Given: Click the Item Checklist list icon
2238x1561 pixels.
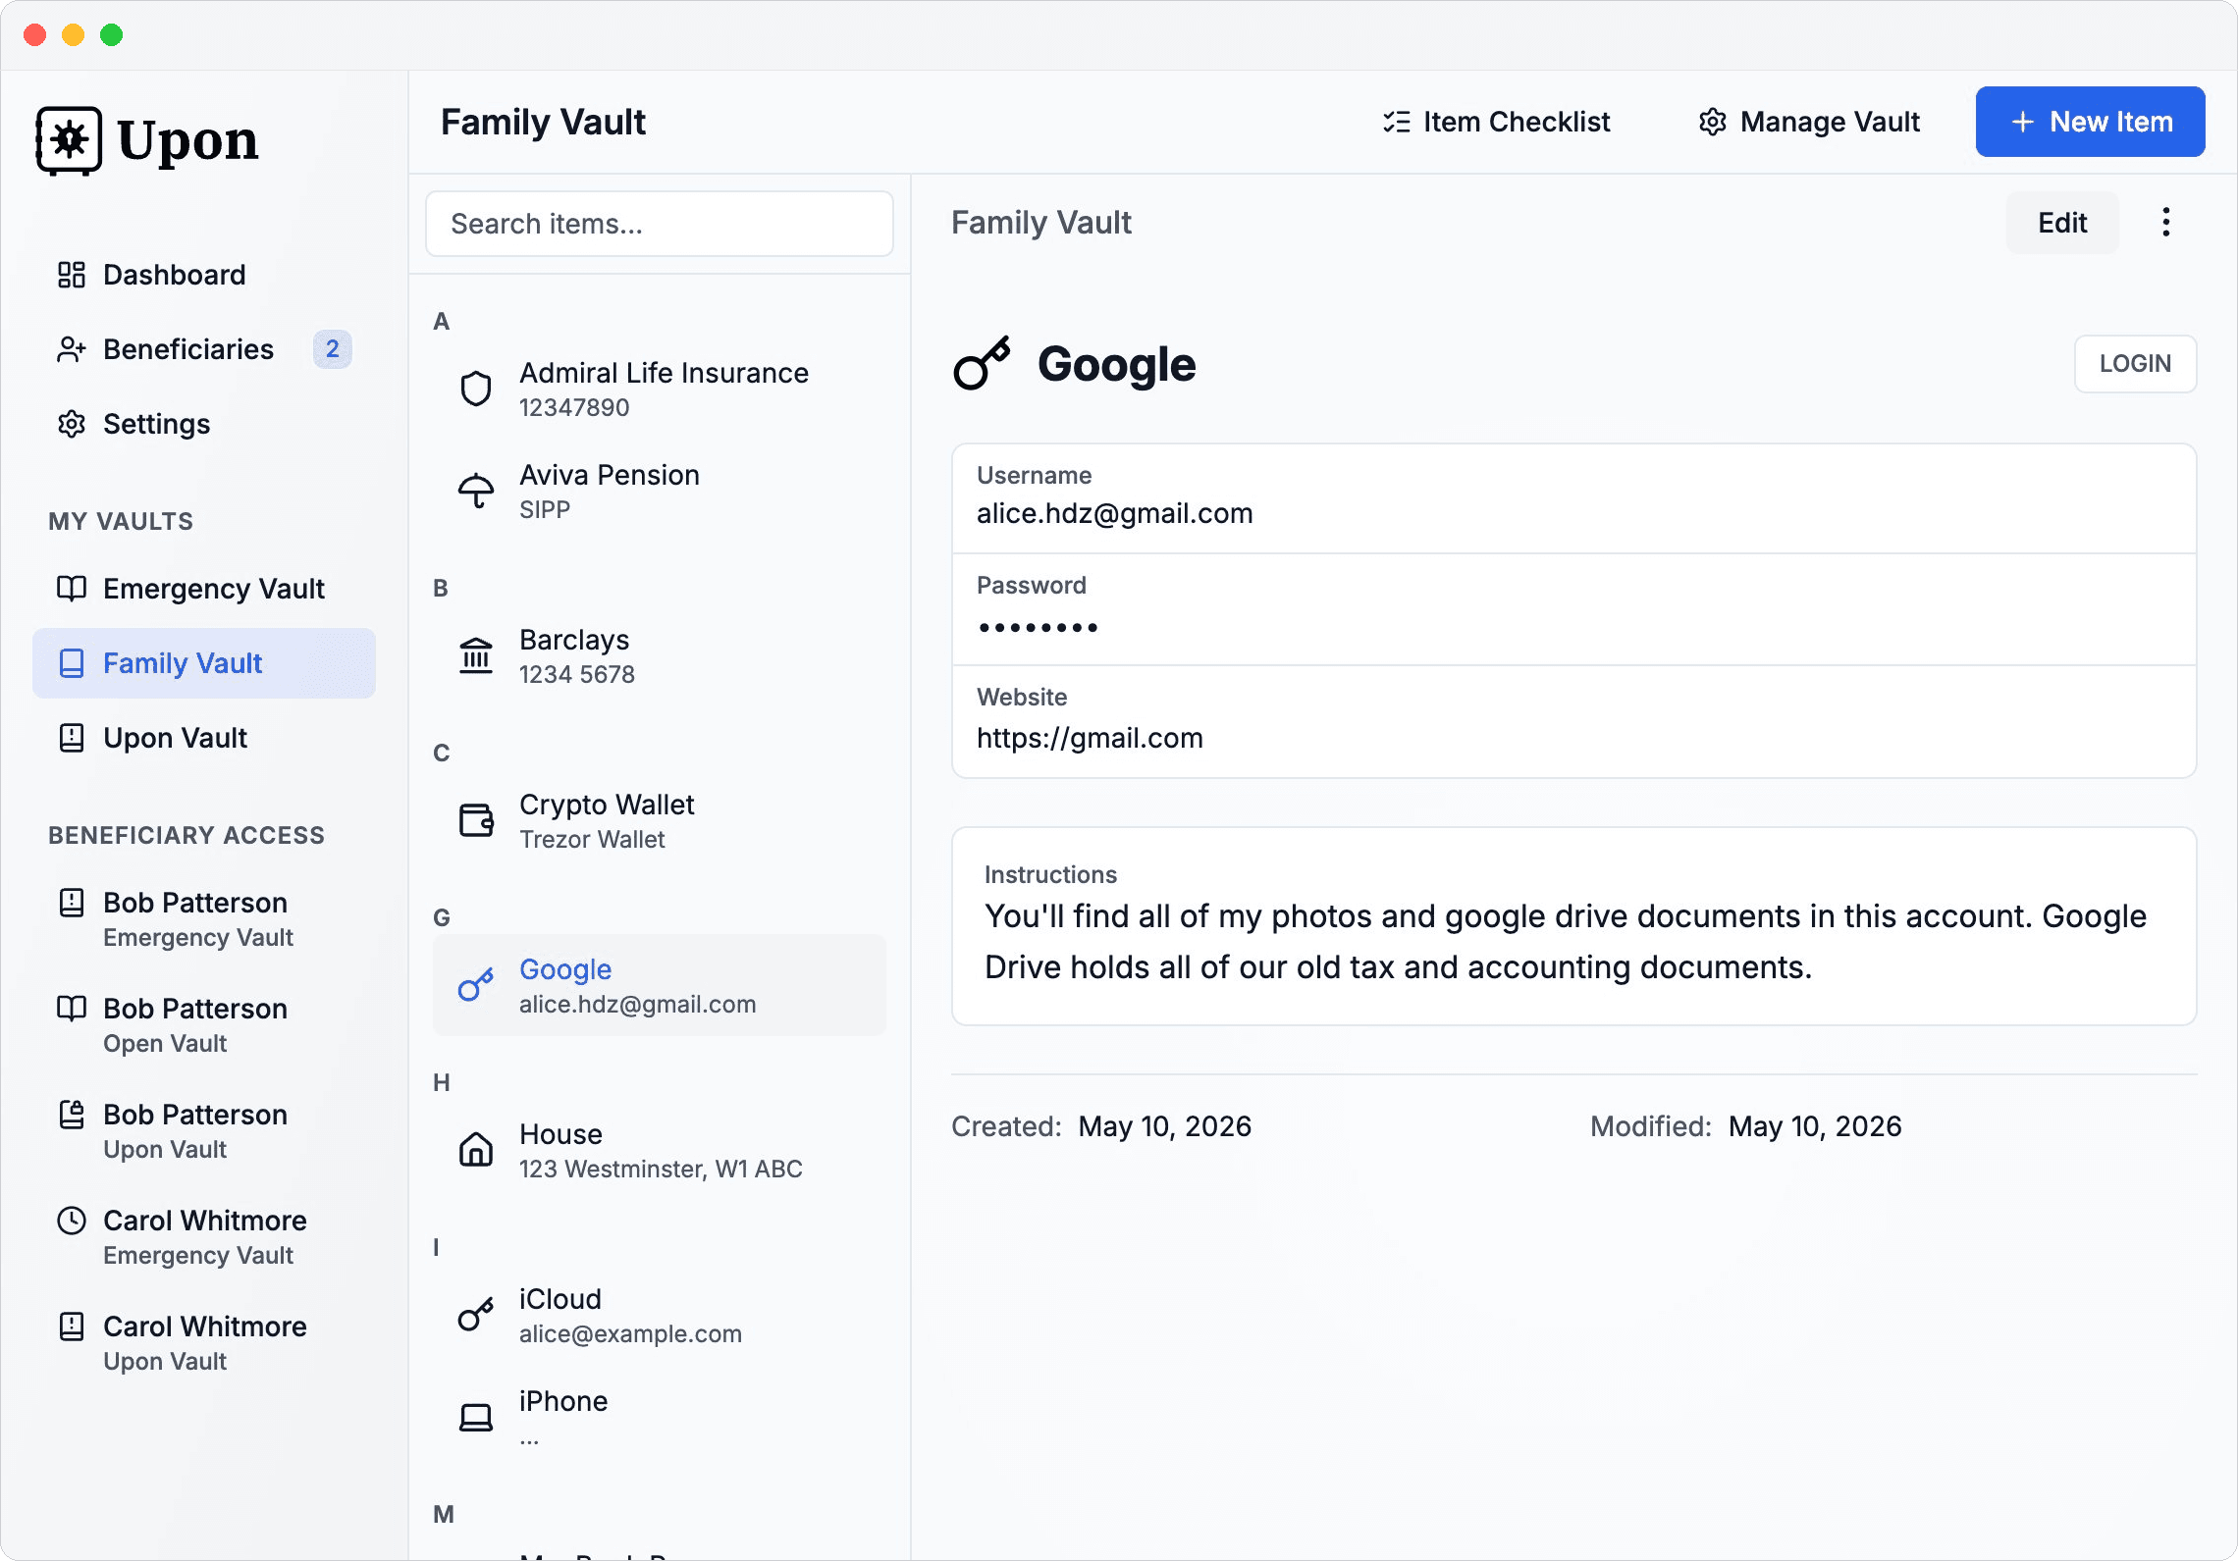Looking at the screenshot, I should click(x=1396, y=122).
